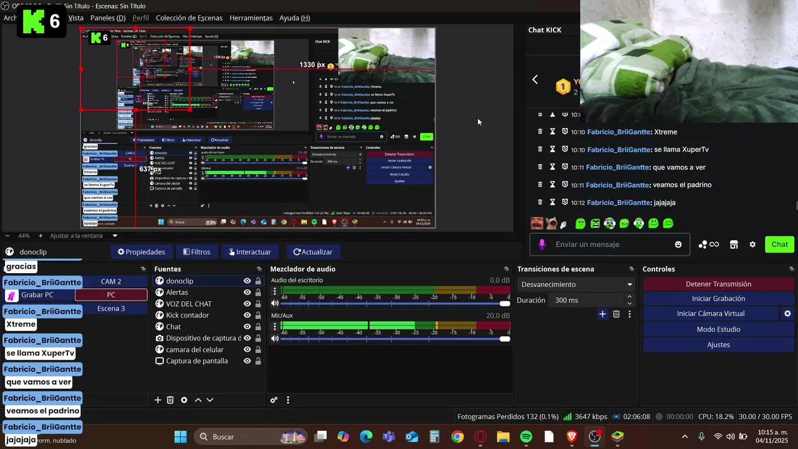Enable Modo Estudio
Screen dimensions: 798x449
[x=718, y=329]
